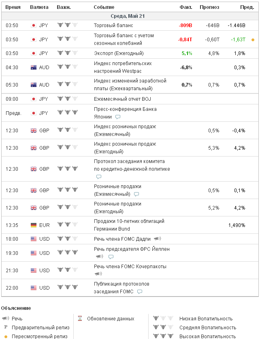Click Australian flag beside Westpac consumer sentiment

(34, 68)
